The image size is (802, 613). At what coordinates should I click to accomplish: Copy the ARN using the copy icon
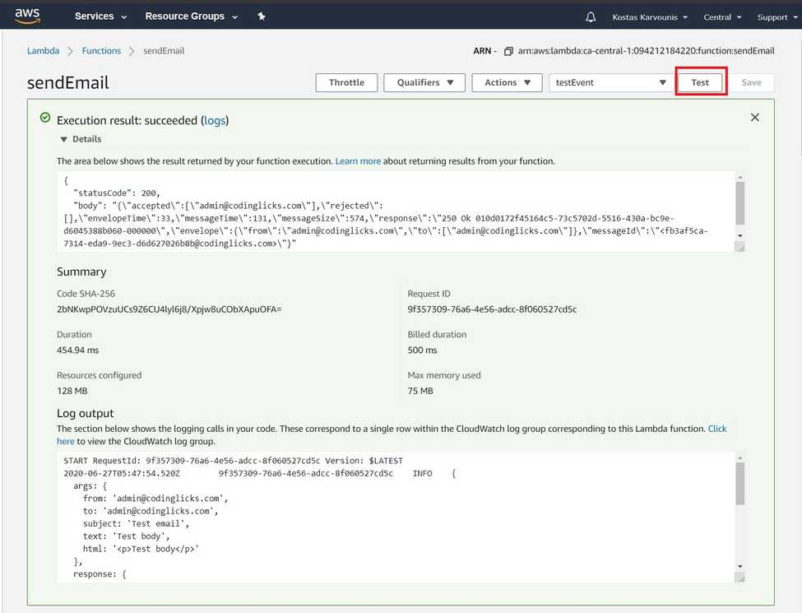pyautogui.click(x=508, y=51)
